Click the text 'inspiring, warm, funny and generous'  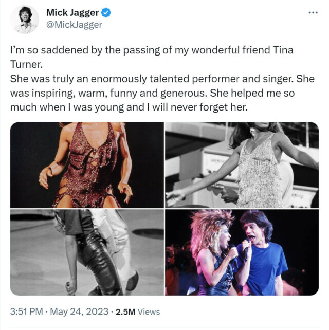[118, 93]
